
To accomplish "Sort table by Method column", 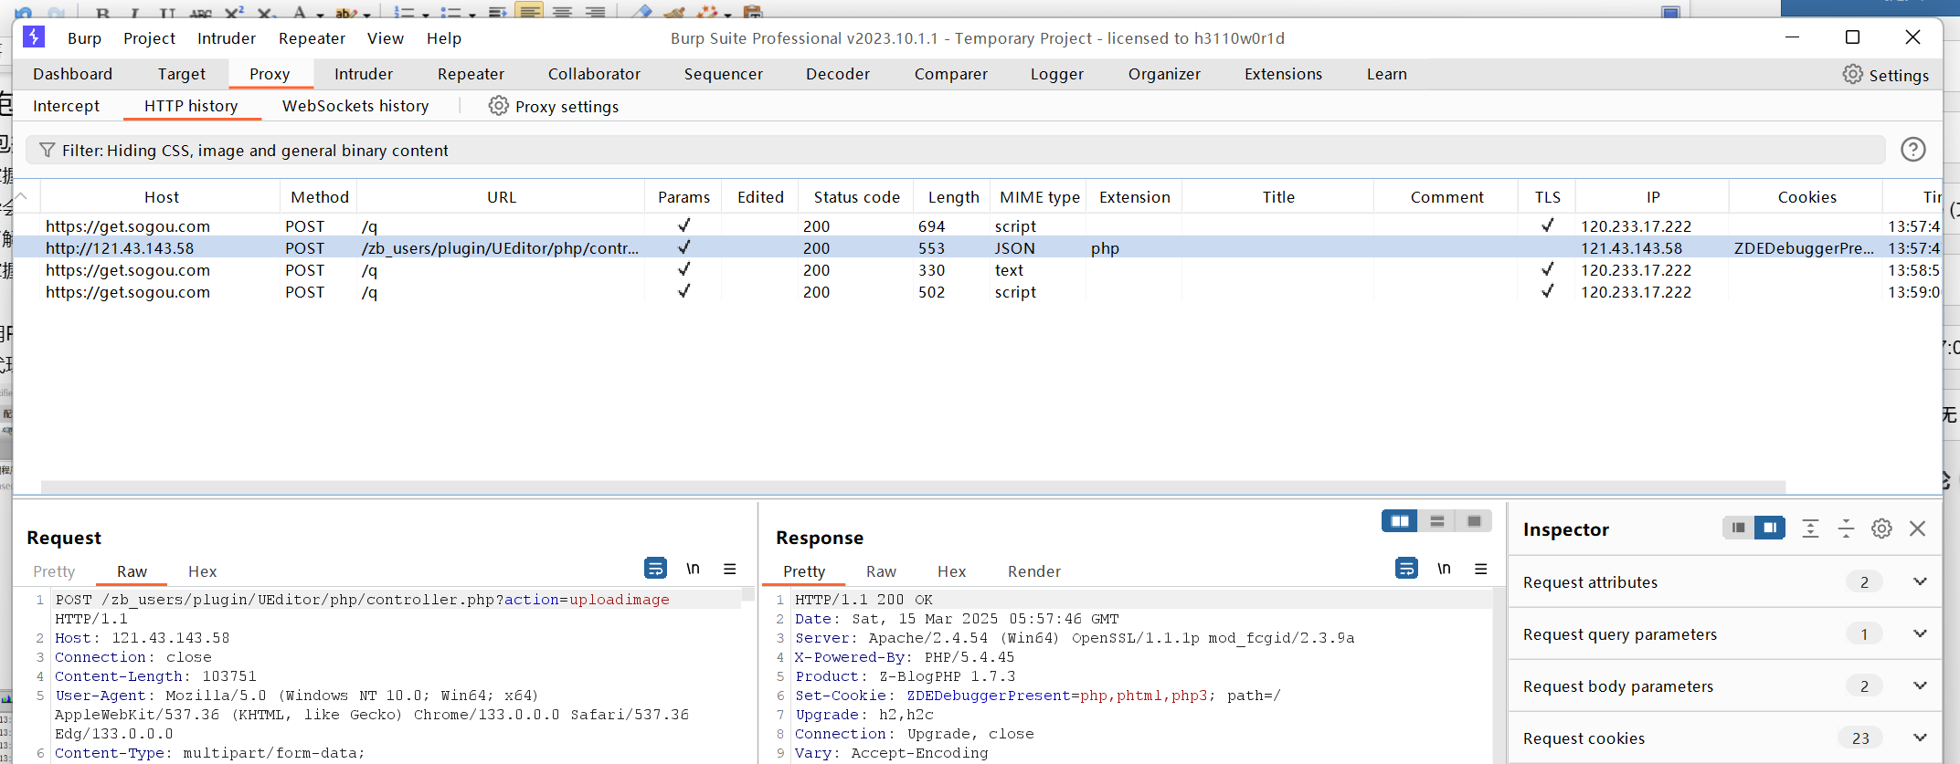I will click(319, 197).
